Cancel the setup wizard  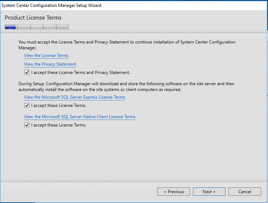coord(244,192)
